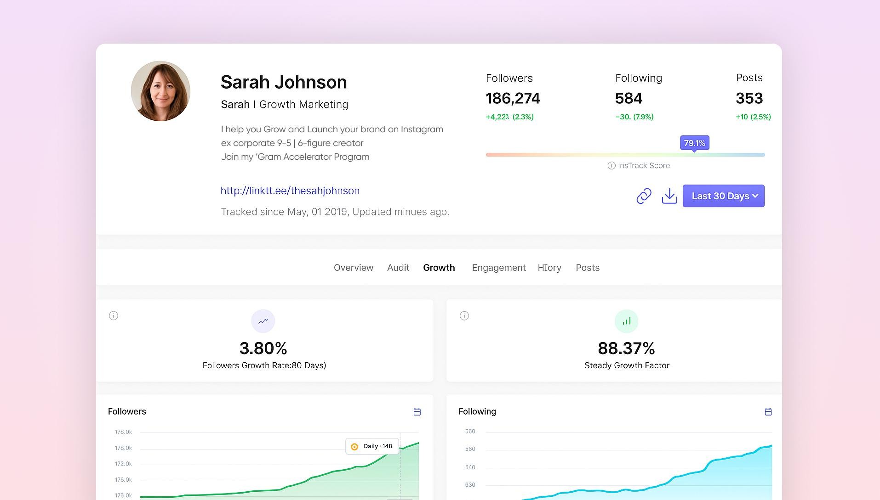
Task: Click the copy link chain icon
Action: pyautogui.click(x=644, y=196)
